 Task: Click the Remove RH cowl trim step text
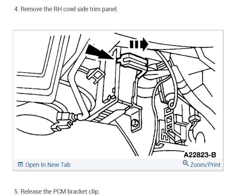click(66, 9)
